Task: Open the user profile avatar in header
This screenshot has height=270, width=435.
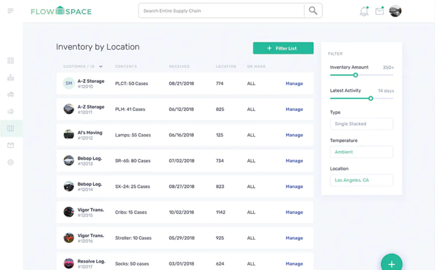Action: (x=395, y=11)
